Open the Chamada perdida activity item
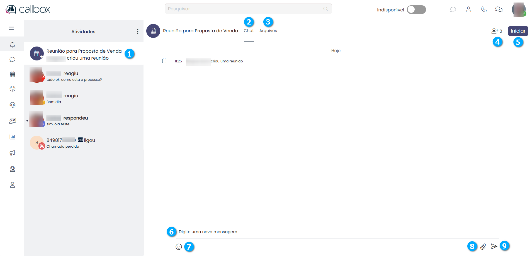This screenshot has height=256, width=530. tap(84, 143)
